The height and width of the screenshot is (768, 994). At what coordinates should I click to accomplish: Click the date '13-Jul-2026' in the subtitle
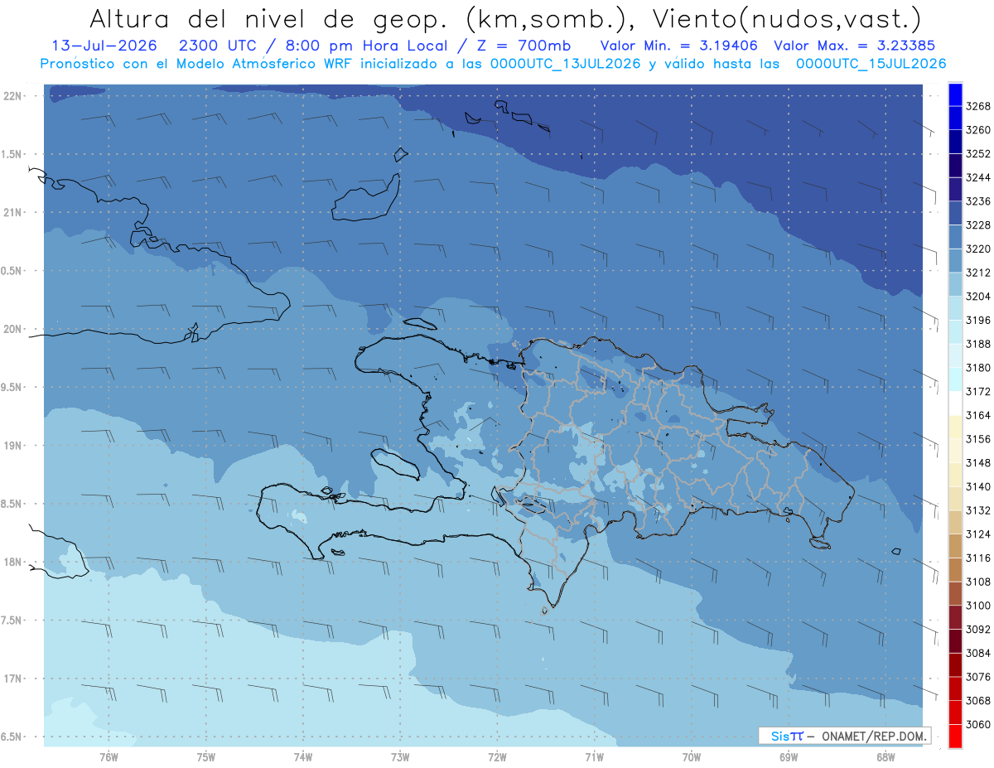pyautogui.click(x=104, y=46)
